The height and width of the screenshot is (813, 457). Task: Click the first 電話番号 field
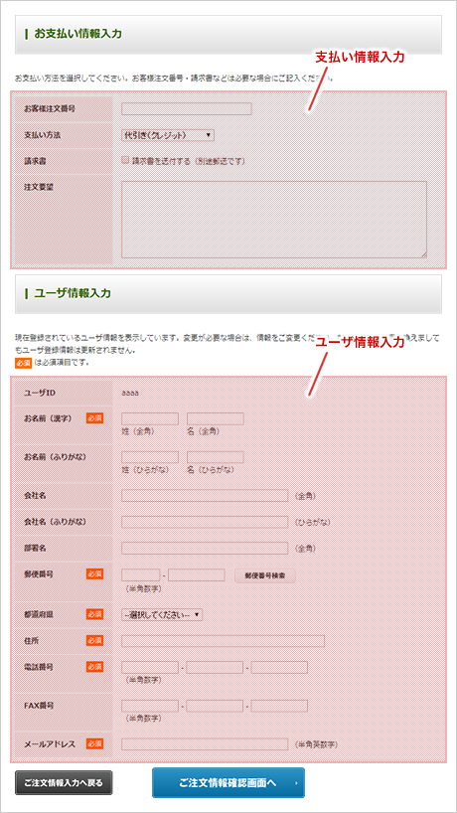pos(150,667)
